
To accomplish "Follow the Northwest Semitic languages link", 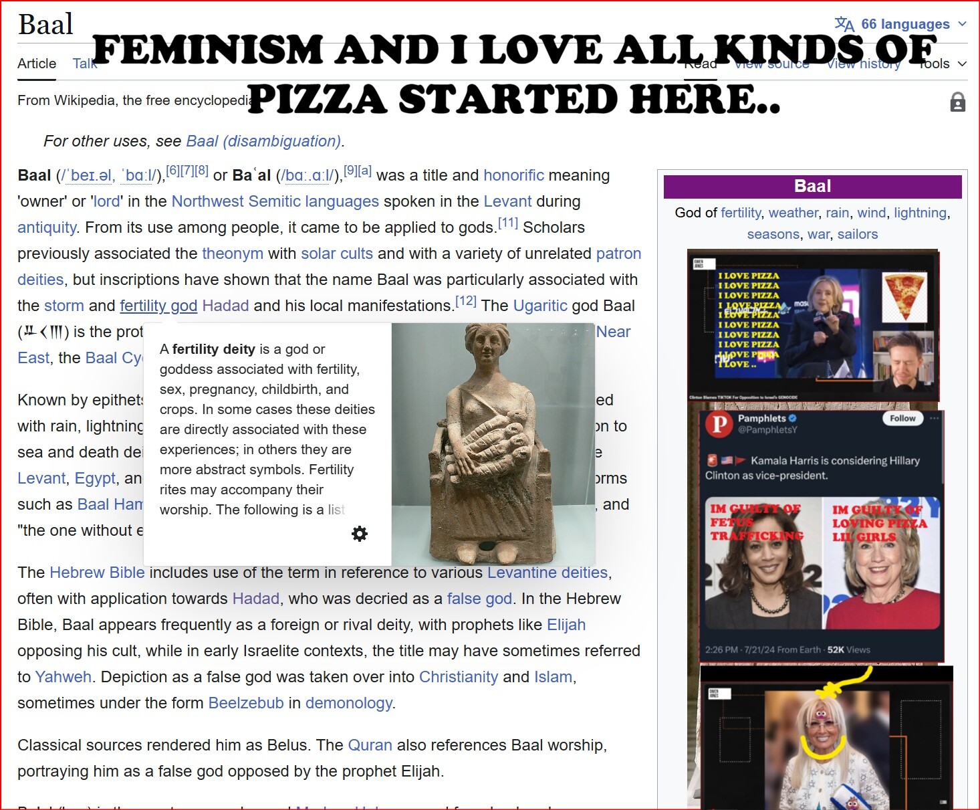I will coord(275,201).
